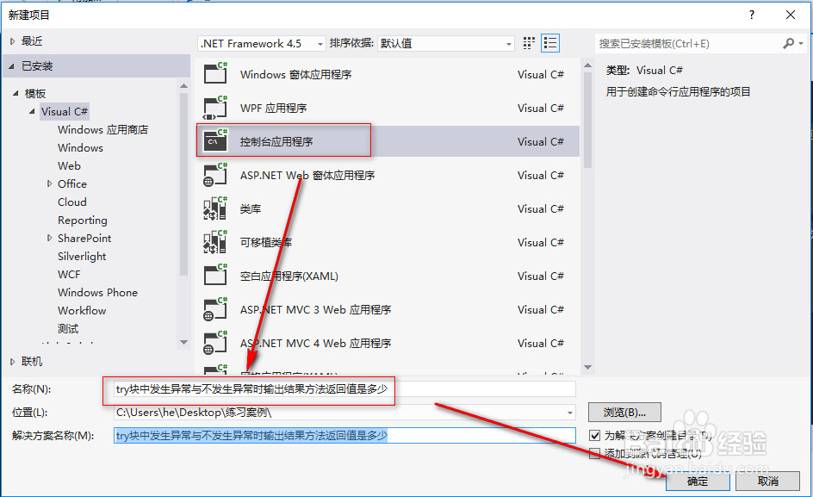
Task: Open the search options dropdown arrow
Action: click(802, 44)
